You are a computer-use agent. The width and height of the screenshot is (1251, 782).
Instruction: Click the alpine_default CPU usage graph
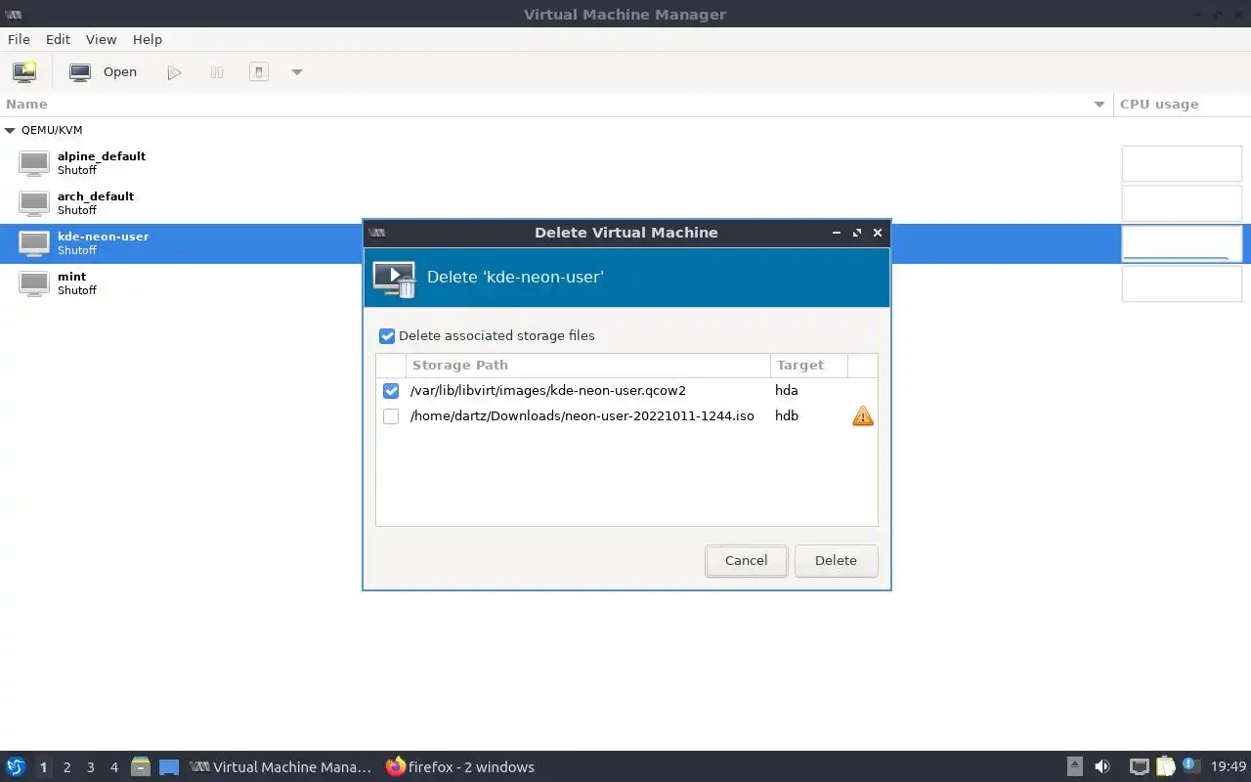point(1182,163)
